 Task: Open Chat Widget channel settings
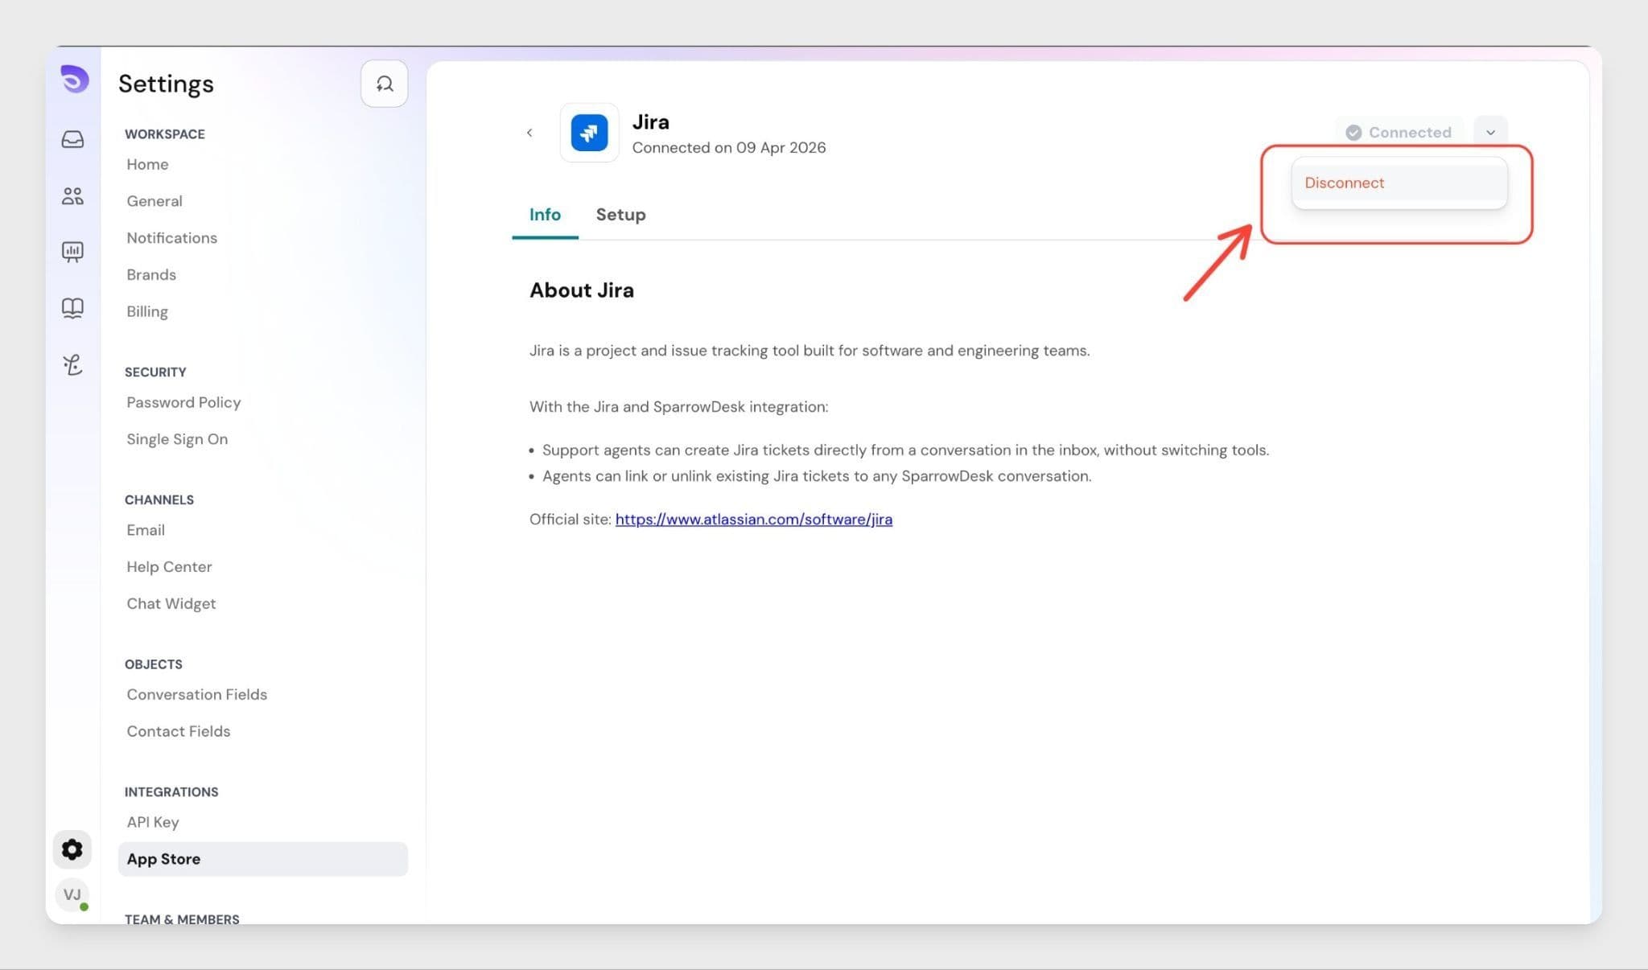point(171,604)
